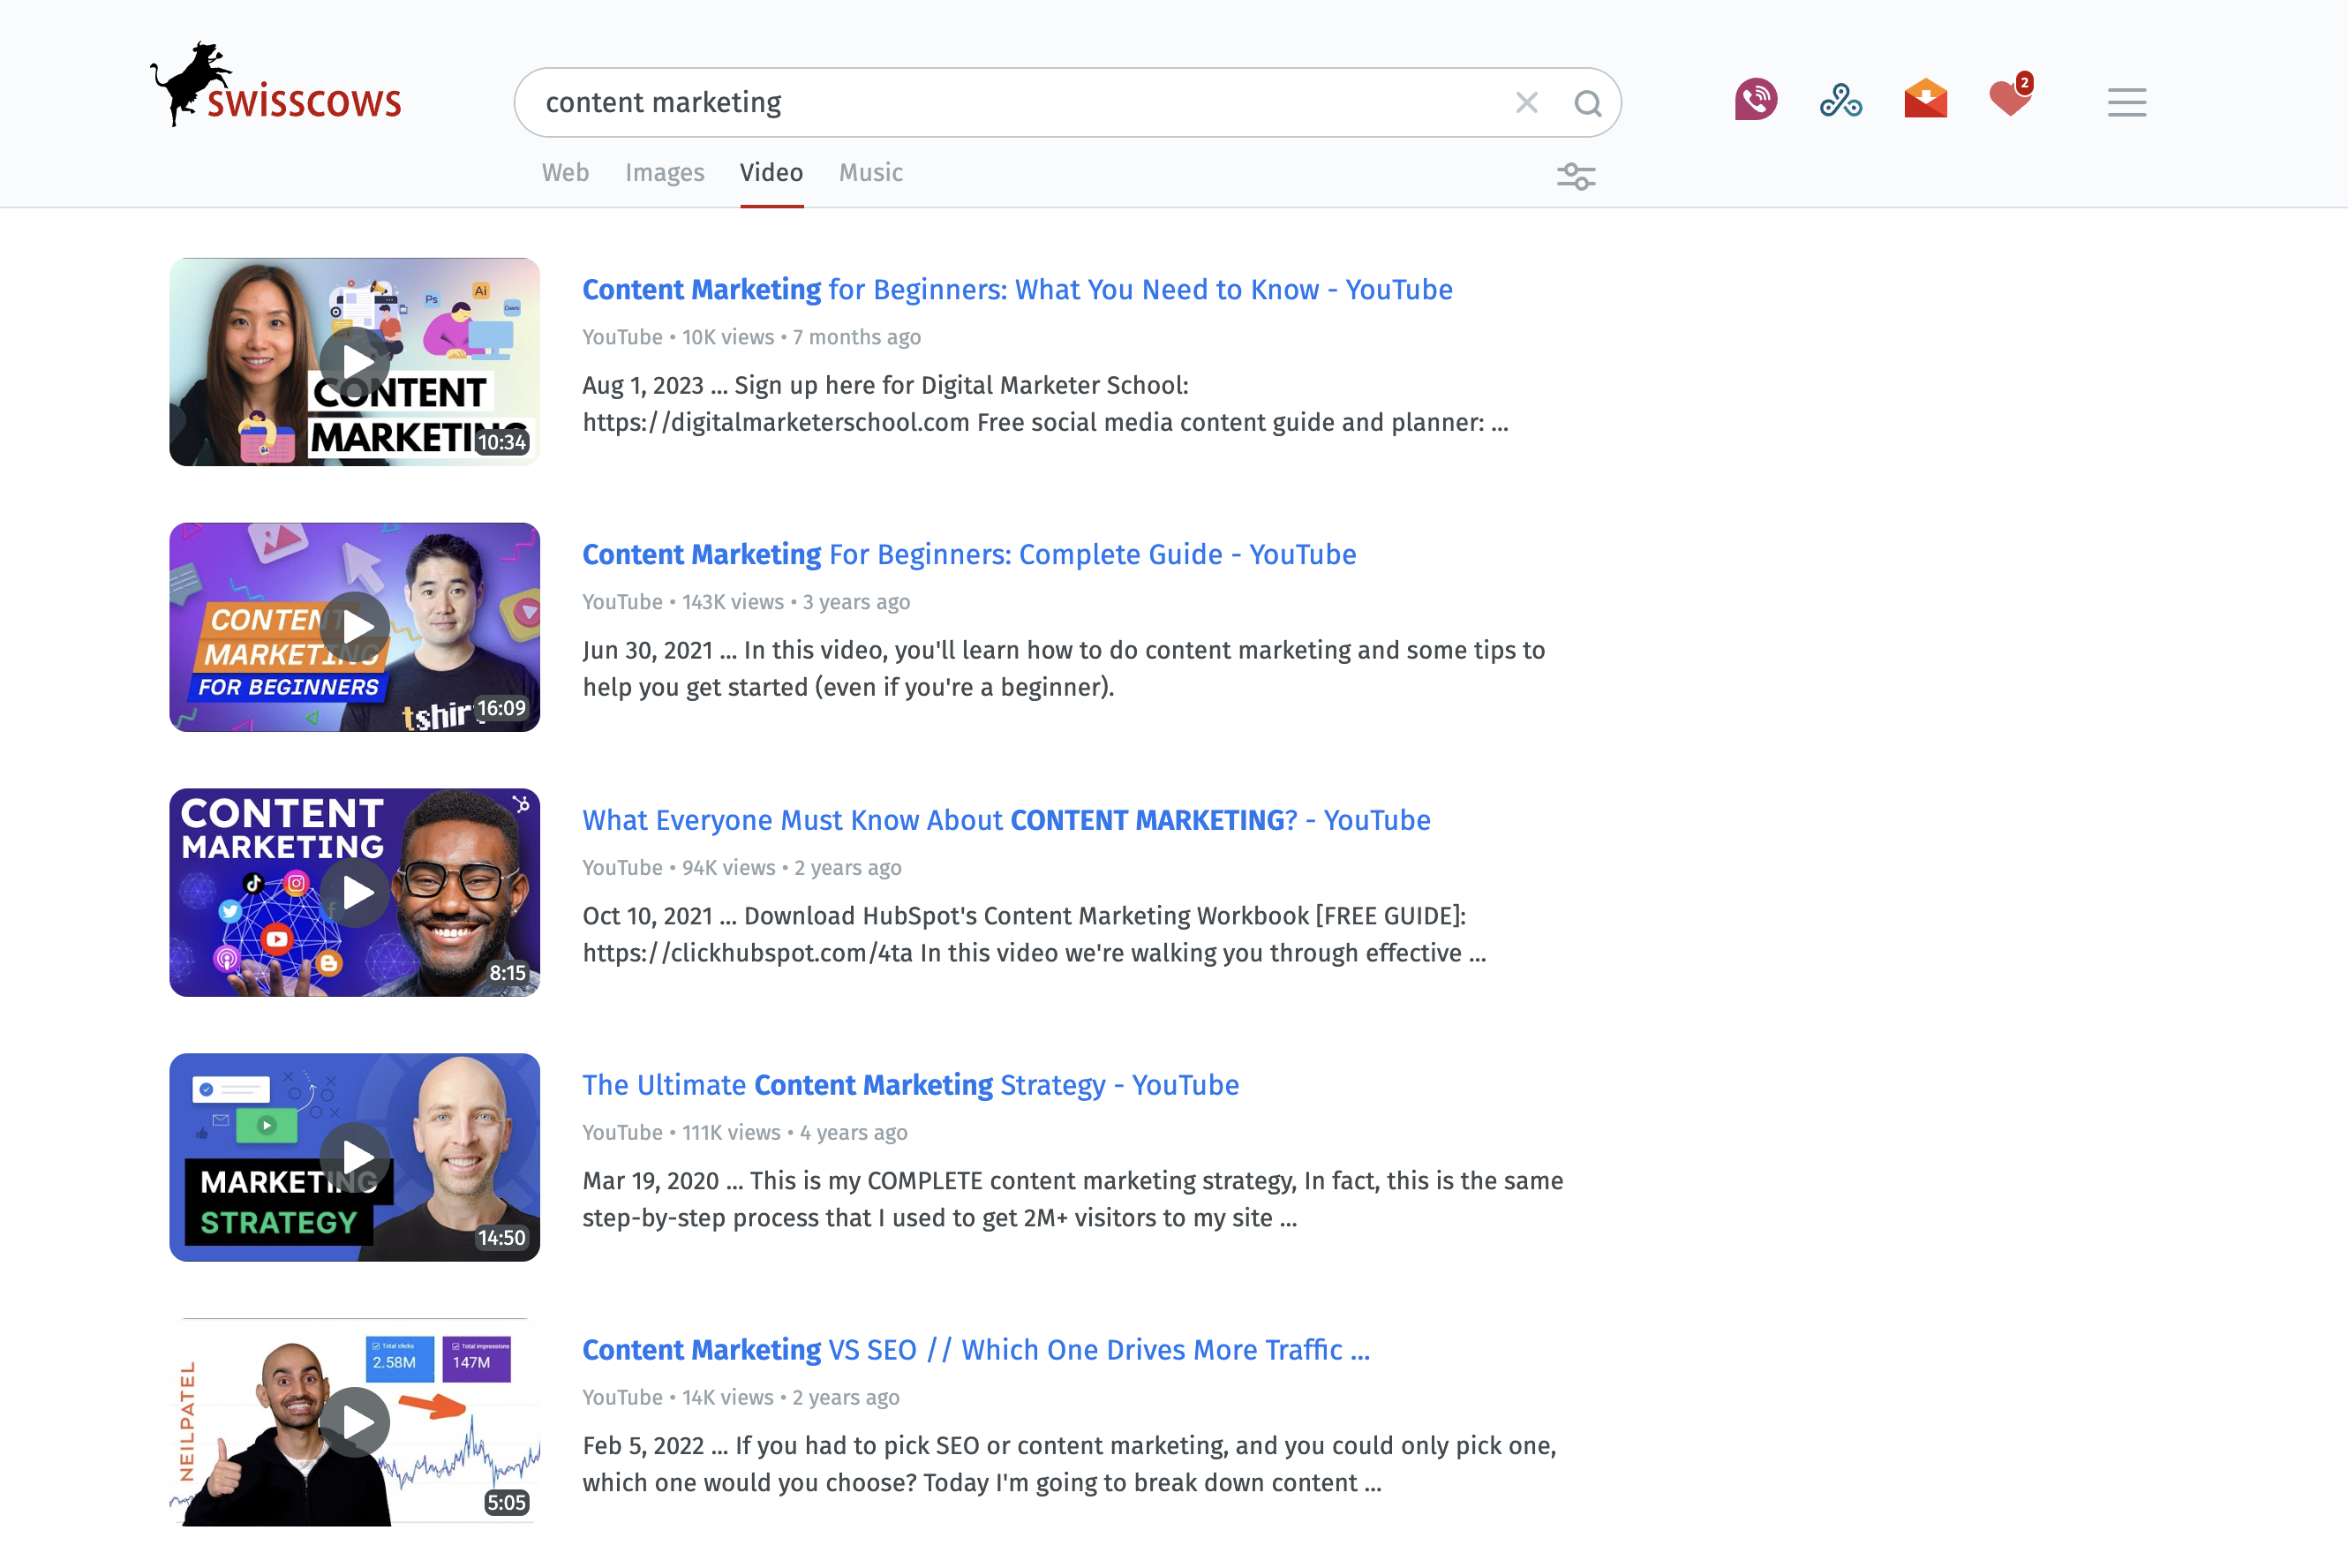The image size is (2348, 1568).
Task: Open the Swisscows email icon
Action: [x=1925, y=100]
